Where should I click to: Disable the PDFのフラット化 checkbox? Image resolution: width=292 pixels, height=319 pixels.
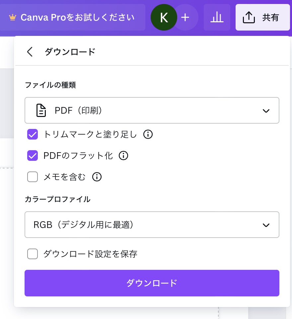coord(33,156)
